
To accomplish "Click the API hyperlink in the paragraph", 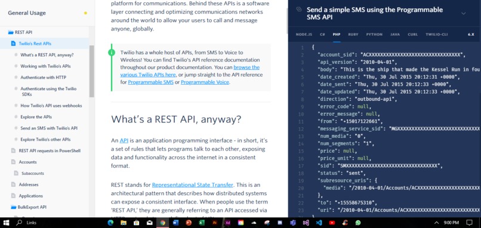I will (x=124, y=141).
